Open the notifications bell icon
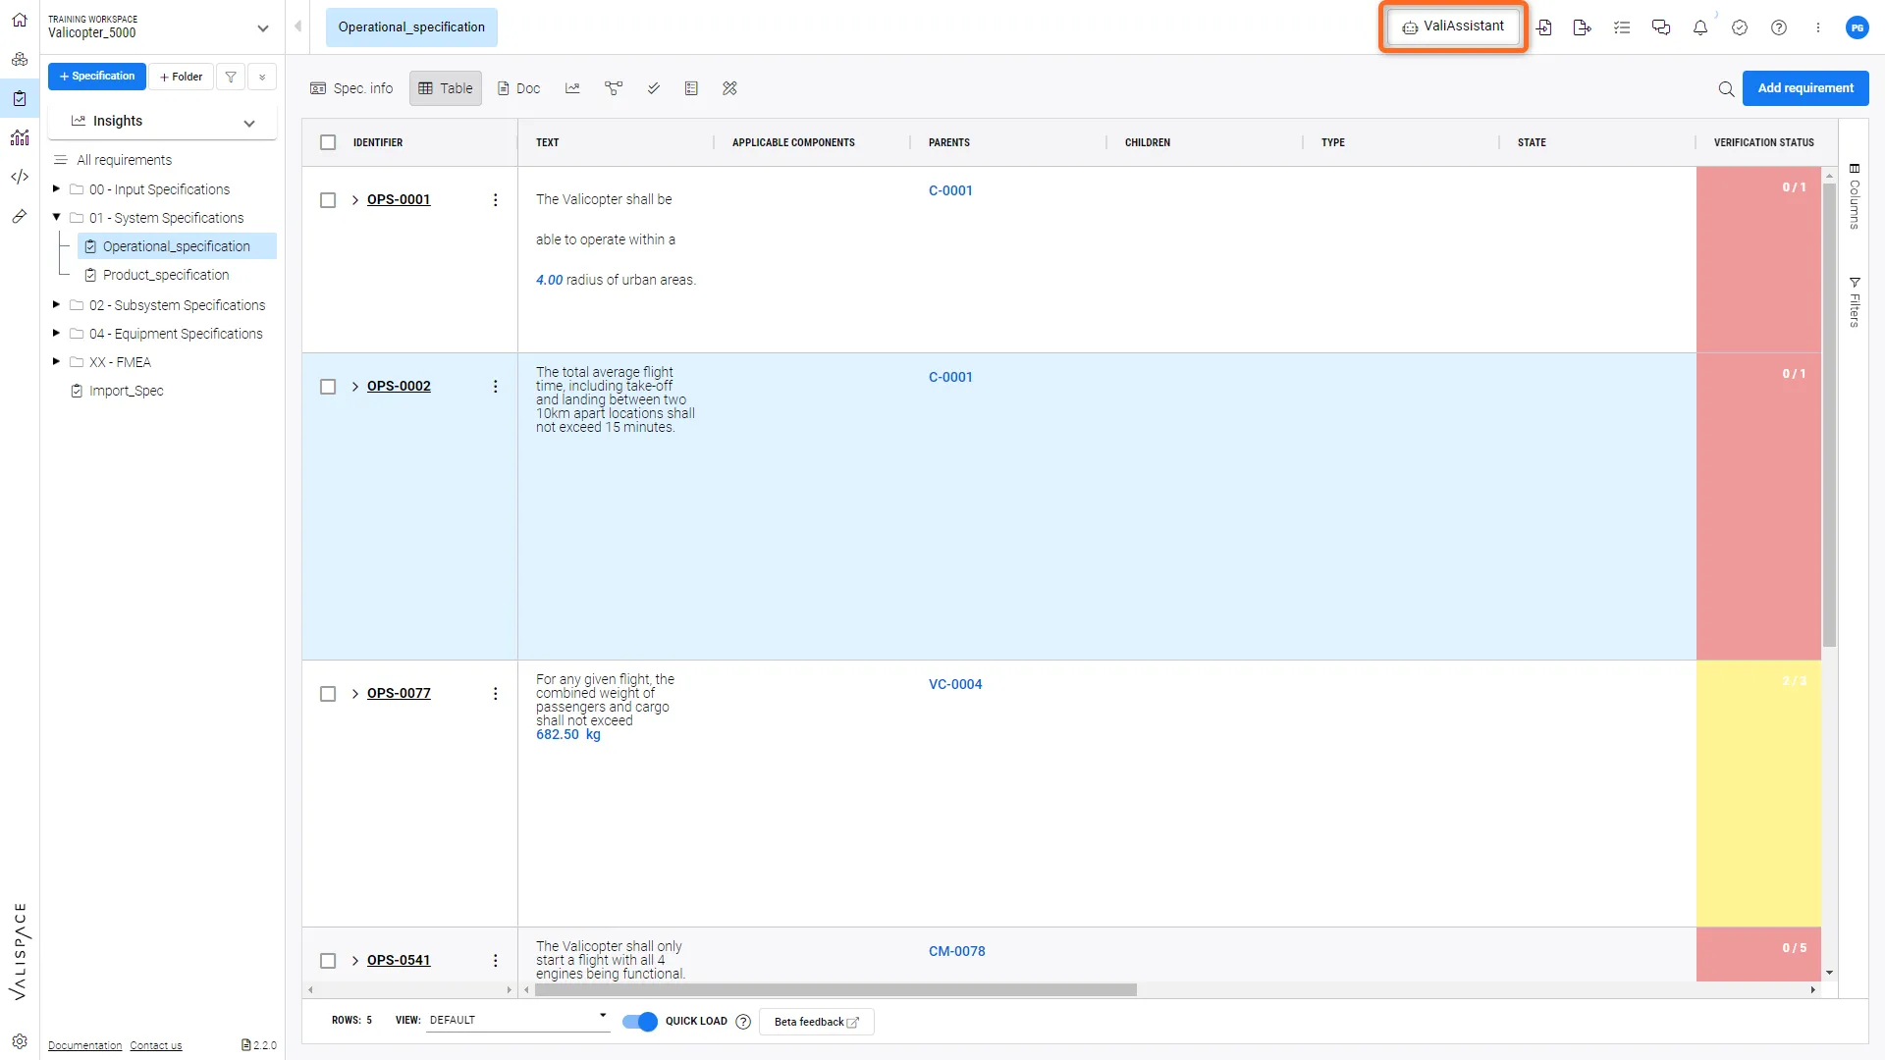 (x=1699, y=27)
